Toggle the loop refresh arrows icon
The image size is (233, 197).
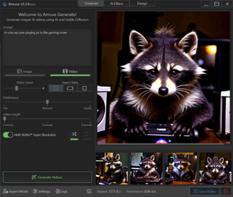(x=86, y=134)
